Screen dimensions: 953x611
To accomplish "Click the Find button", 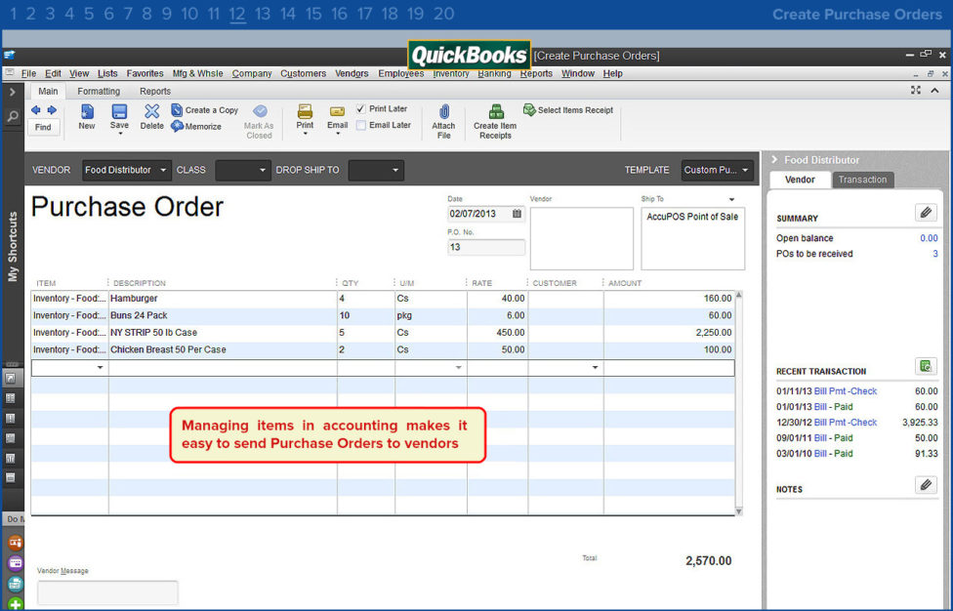I will pyautogui.click(x=43, y=127).
